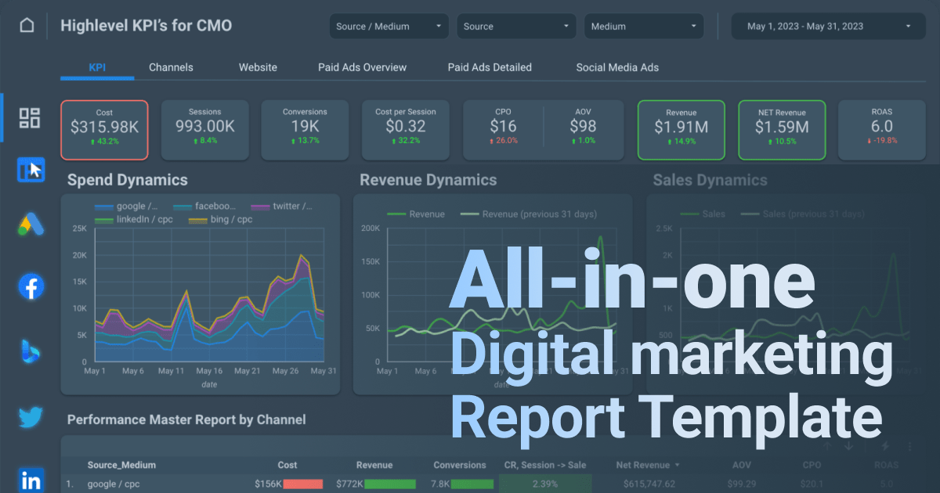Click the AOV $98 value

click(x=583, y=126)
